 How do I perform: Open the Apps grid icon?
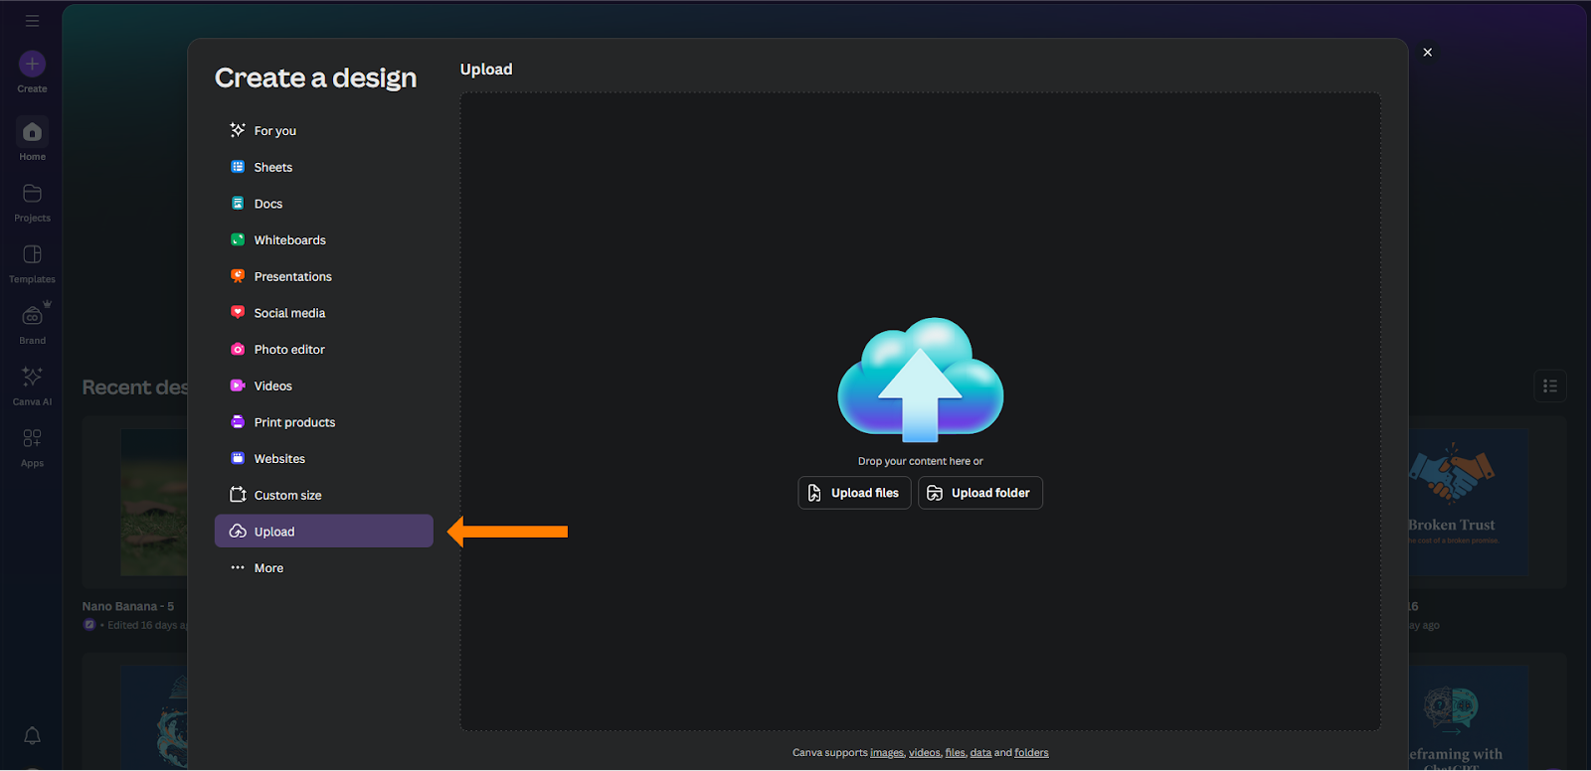click(x=32, y=439)
